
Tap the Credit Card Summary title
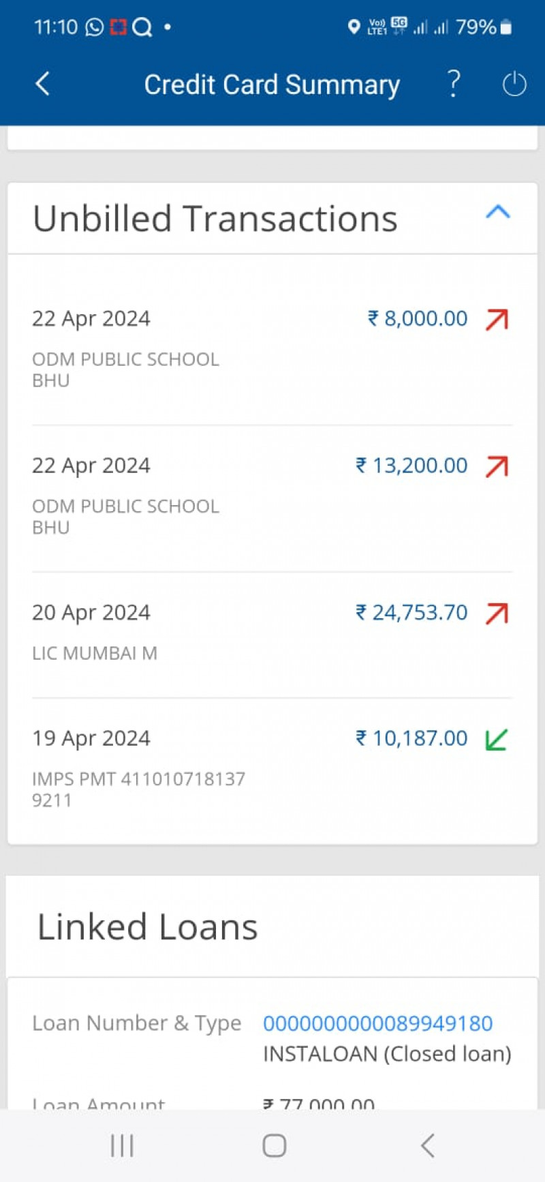272,85
